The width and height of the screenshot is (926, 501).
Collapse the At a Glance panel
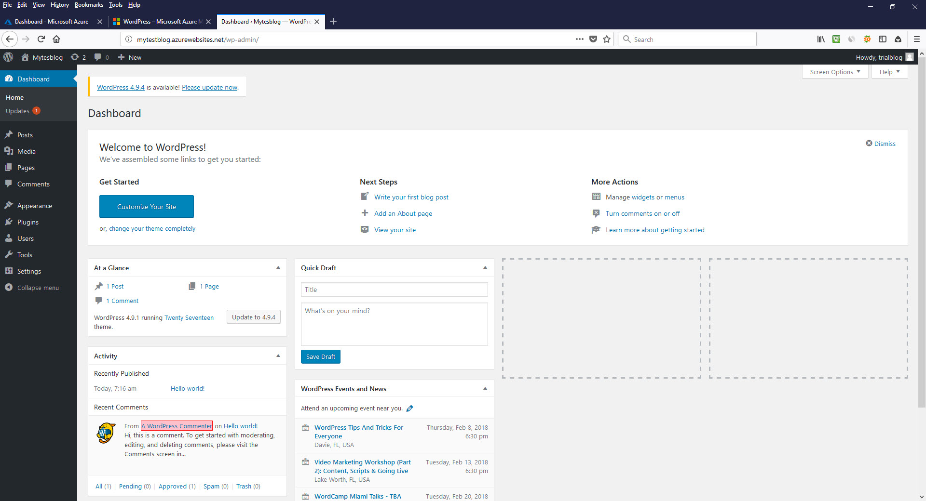pos(278,267)
